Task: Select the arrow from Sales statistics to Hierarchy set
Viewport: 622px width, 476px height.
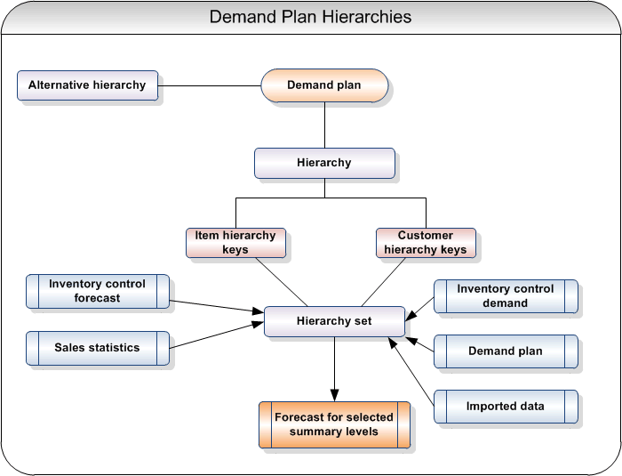Action: pyautogui.click(x=216, y=335)
